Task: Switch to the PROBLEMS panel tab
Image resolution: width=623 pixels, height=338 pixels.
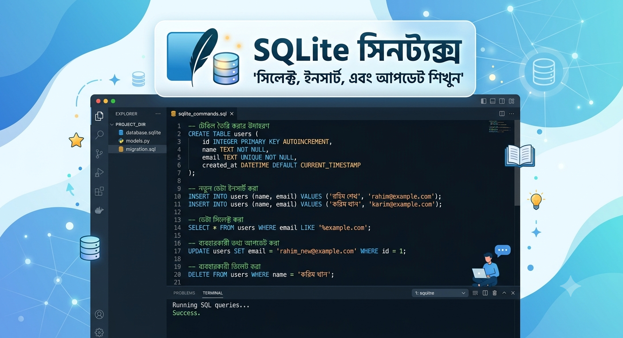Action: [184, 293]
